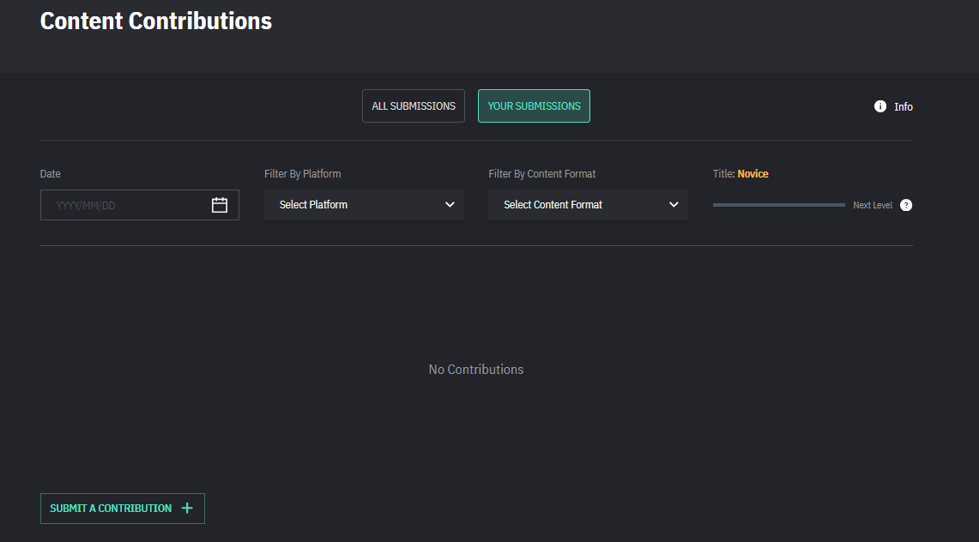This screenshot has width=979, height=542.
Task: Click the chevron arrow in Select Content Format
Action: click(674, 205)
